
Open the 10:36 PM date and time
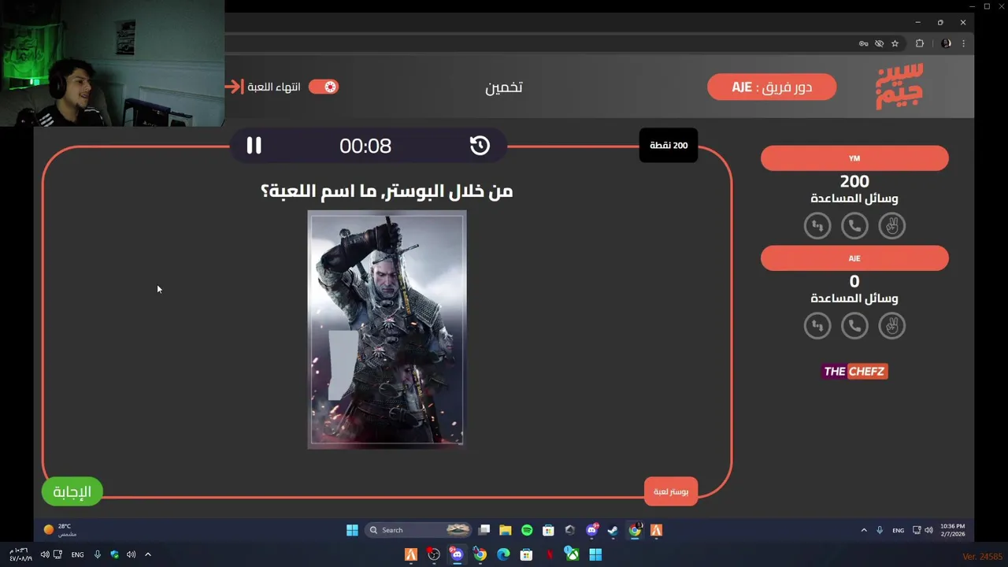point(952,530)
